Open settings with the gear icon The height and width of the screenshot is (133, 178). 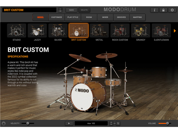172,10
